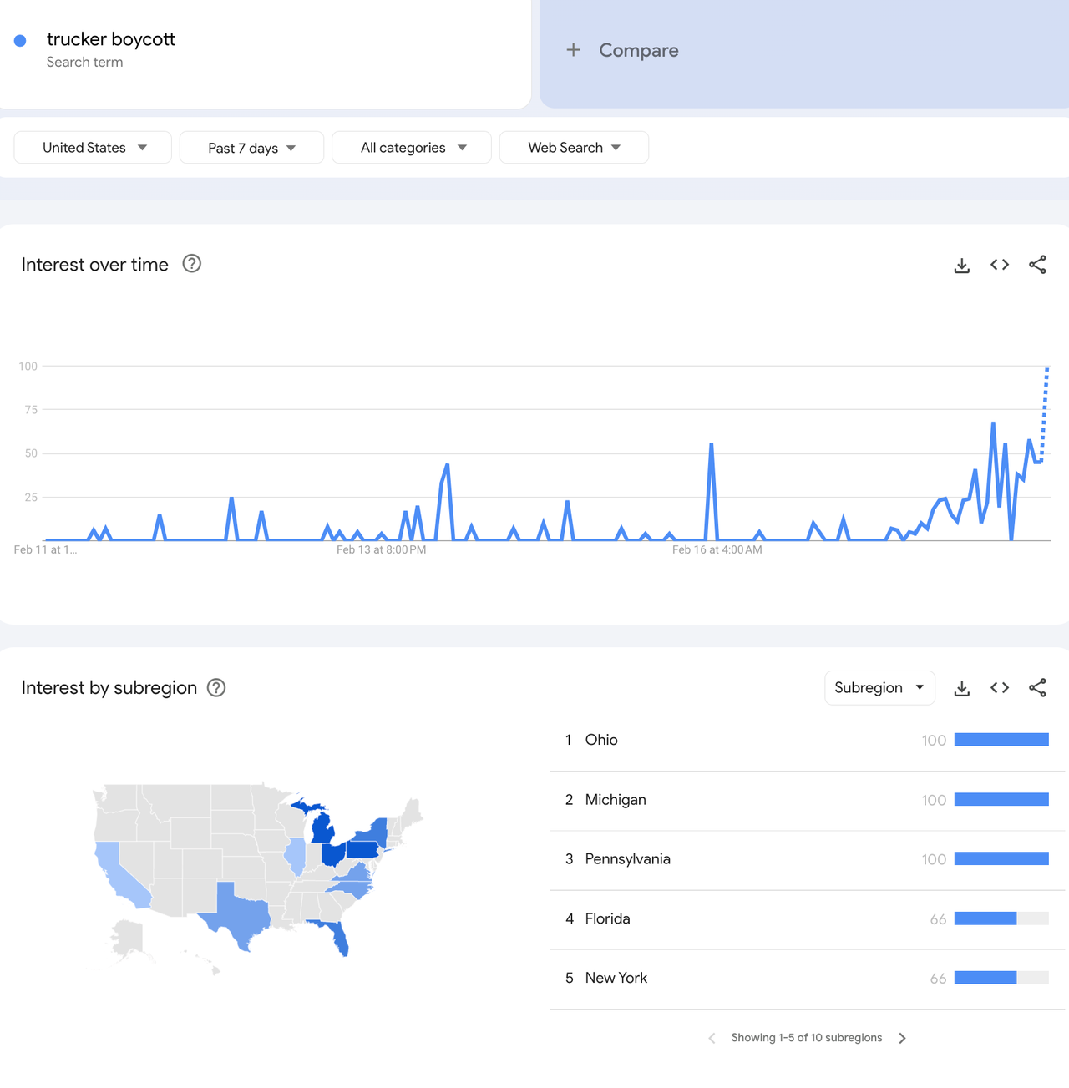Share the Interest by subregion widget
Image resolution: width=1069 pixels, height=1088 pixels.
[x=1037, y=688]
